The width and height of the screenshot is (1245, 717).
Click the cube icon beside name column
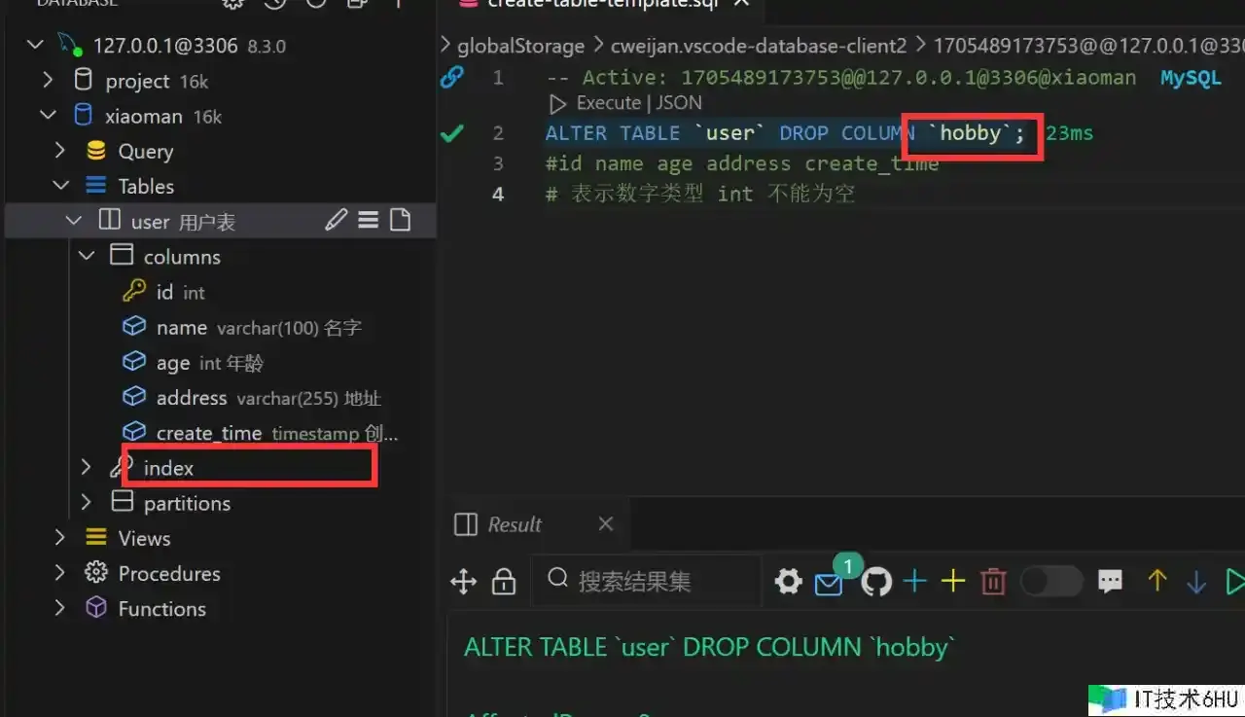(x=133, y=327)
